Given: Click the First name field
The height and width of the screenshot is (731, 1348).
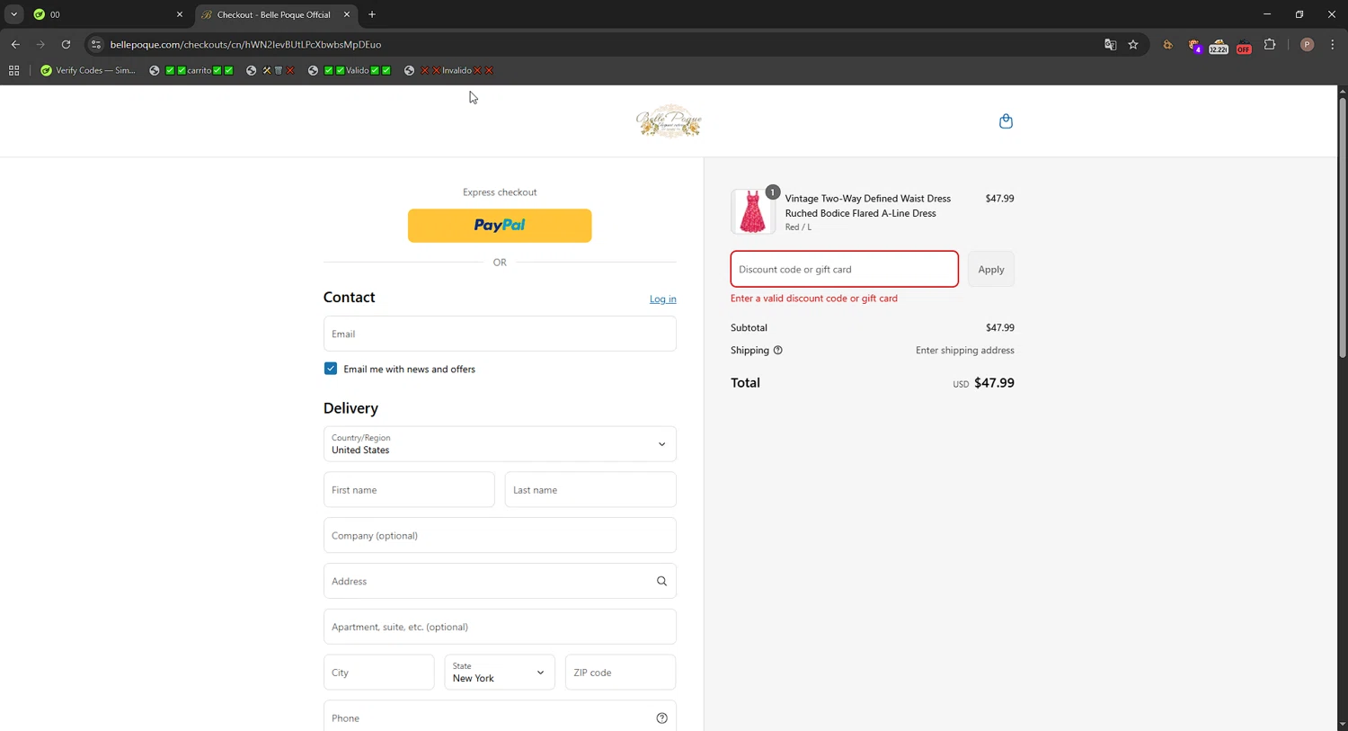Looking at the screenshot, I should [x=409, y=490].
